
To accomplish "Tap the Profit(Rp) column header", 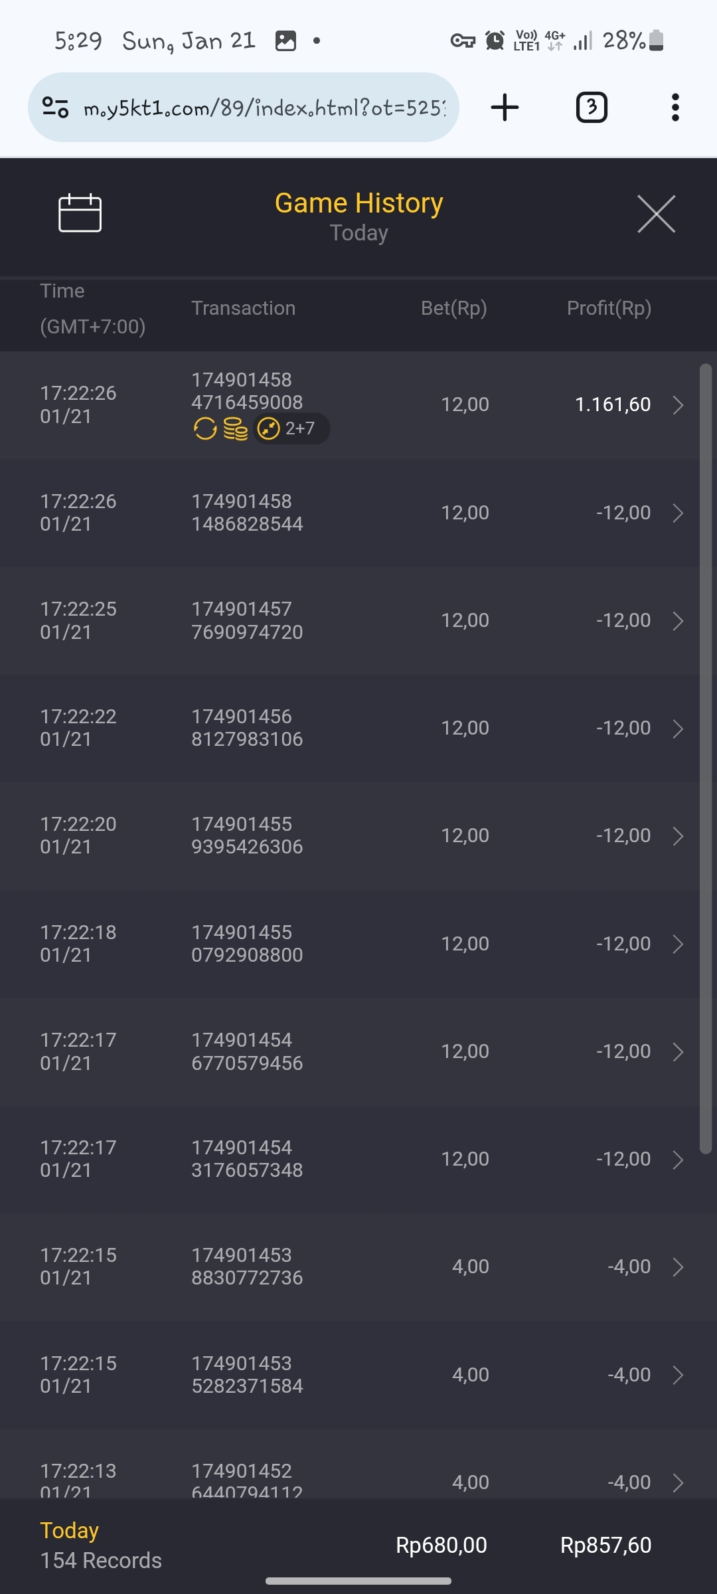I will click(609, 308).
